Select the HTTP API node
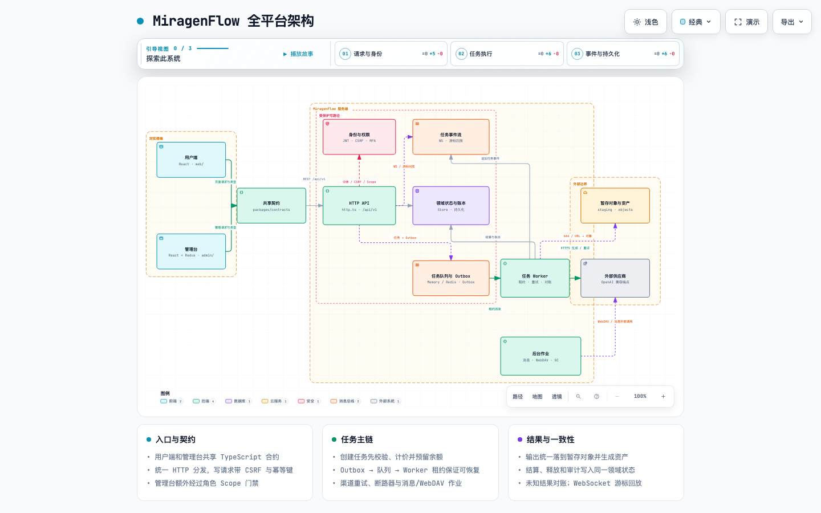Image resolution: width=821 pixels, height=513 pixels. click(x=359, y=206)
